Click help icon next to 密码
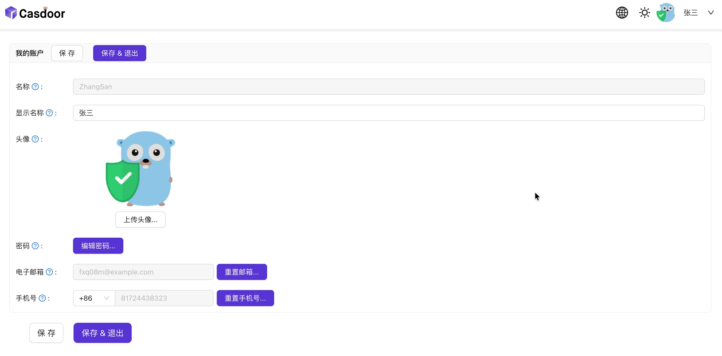722x356 pixels. pyautogui.click(x=35, y=246)
